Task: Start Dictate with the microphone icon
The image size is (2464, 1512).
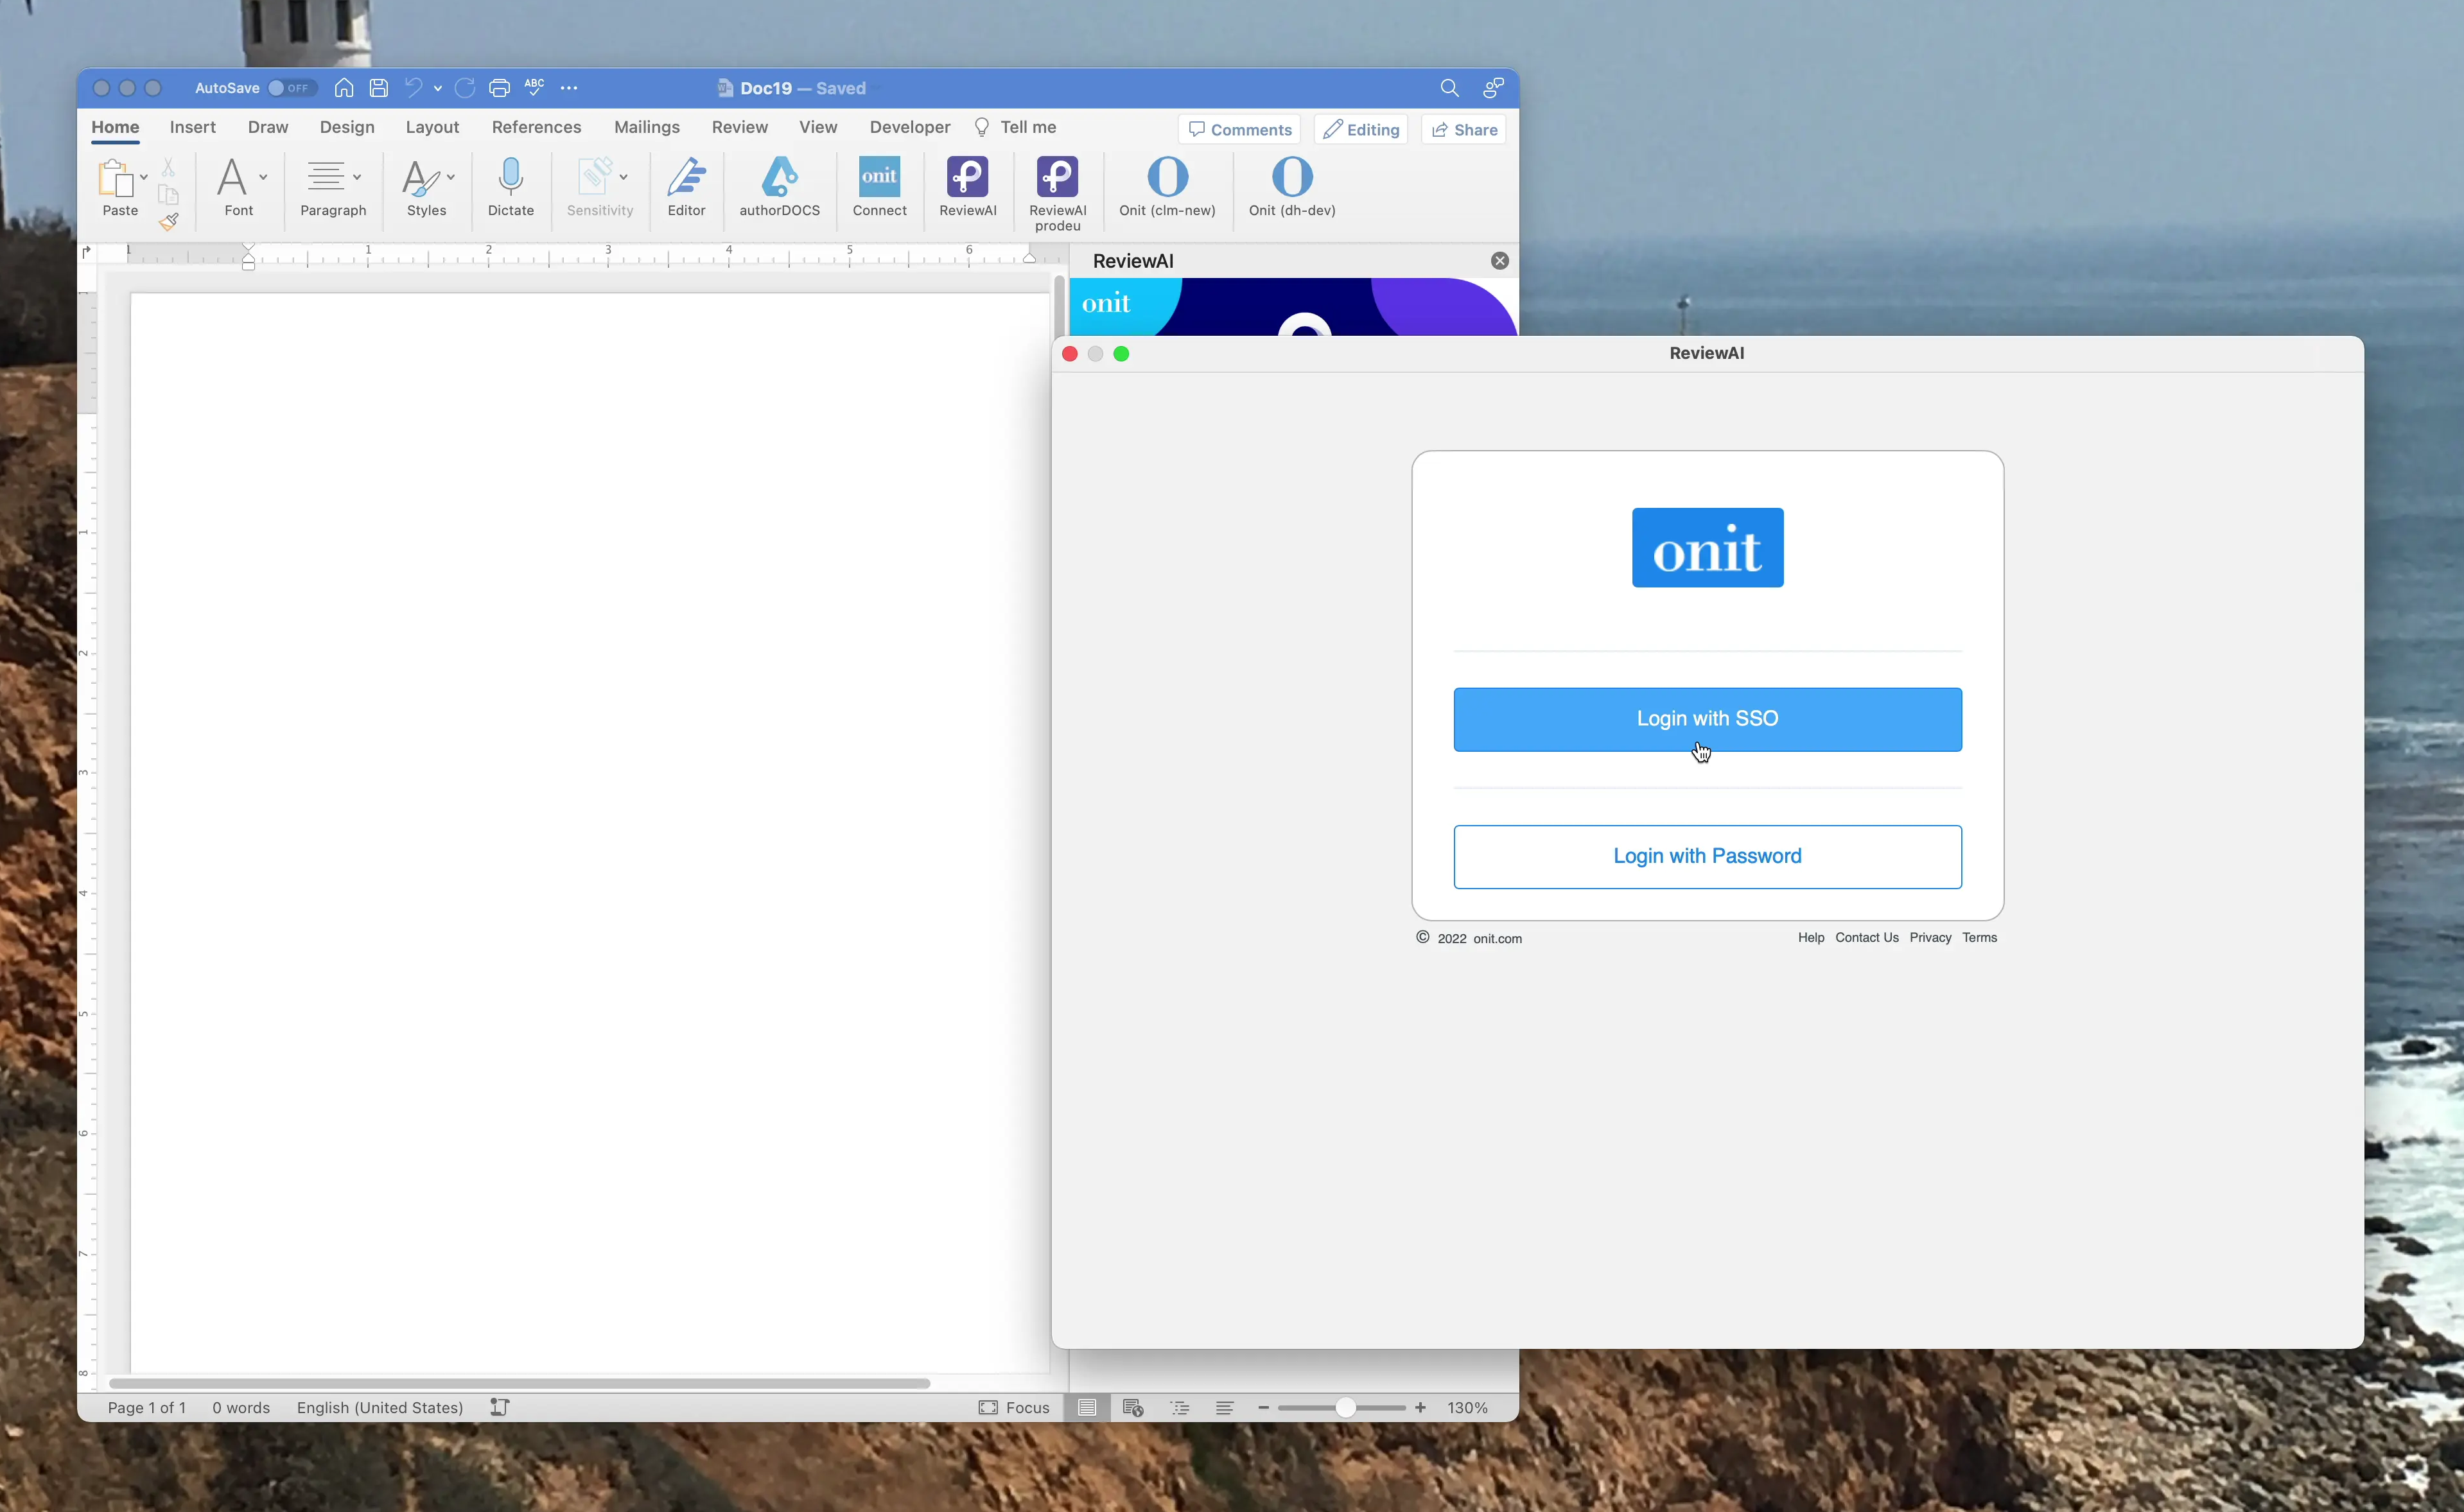Action: (511, 188)
